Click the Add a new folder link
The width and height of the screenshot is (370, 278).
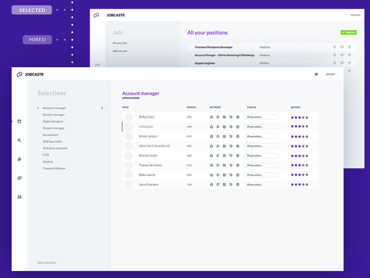point(48,262)
